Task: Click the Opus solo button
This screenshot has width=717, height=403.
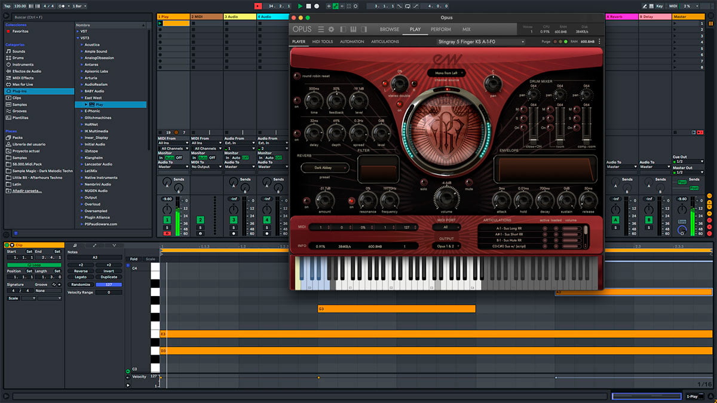Action: coord(424,181)
